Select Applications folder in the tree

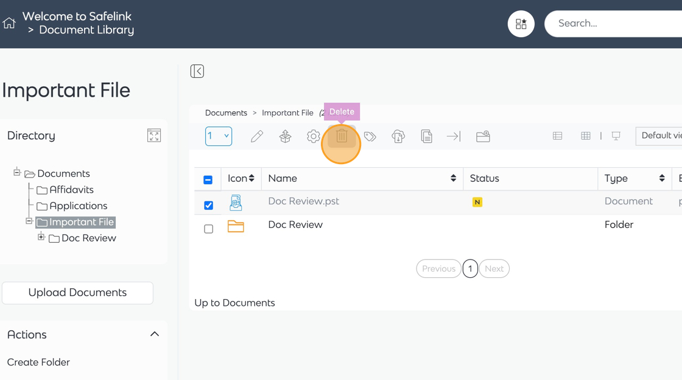[79, 206]
